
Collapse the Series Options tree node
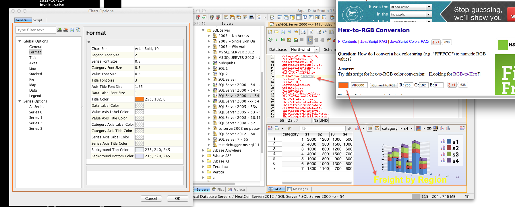(20, 101)
